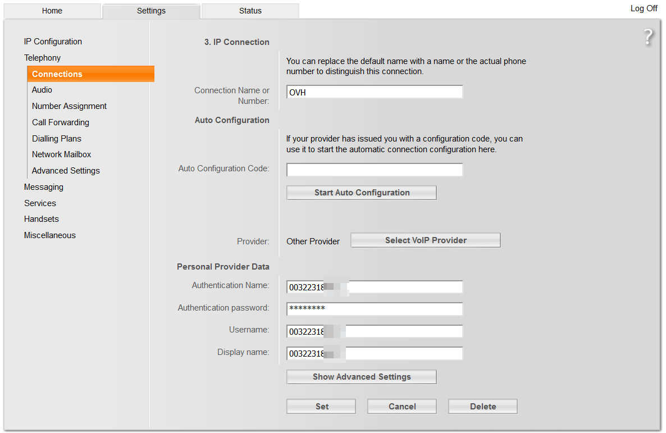Image resolution: width=666 pixels, height=433 pixels.
Task: Click Select VoIP Provider button
Action: pyautogui.click(x=426, y=240)
